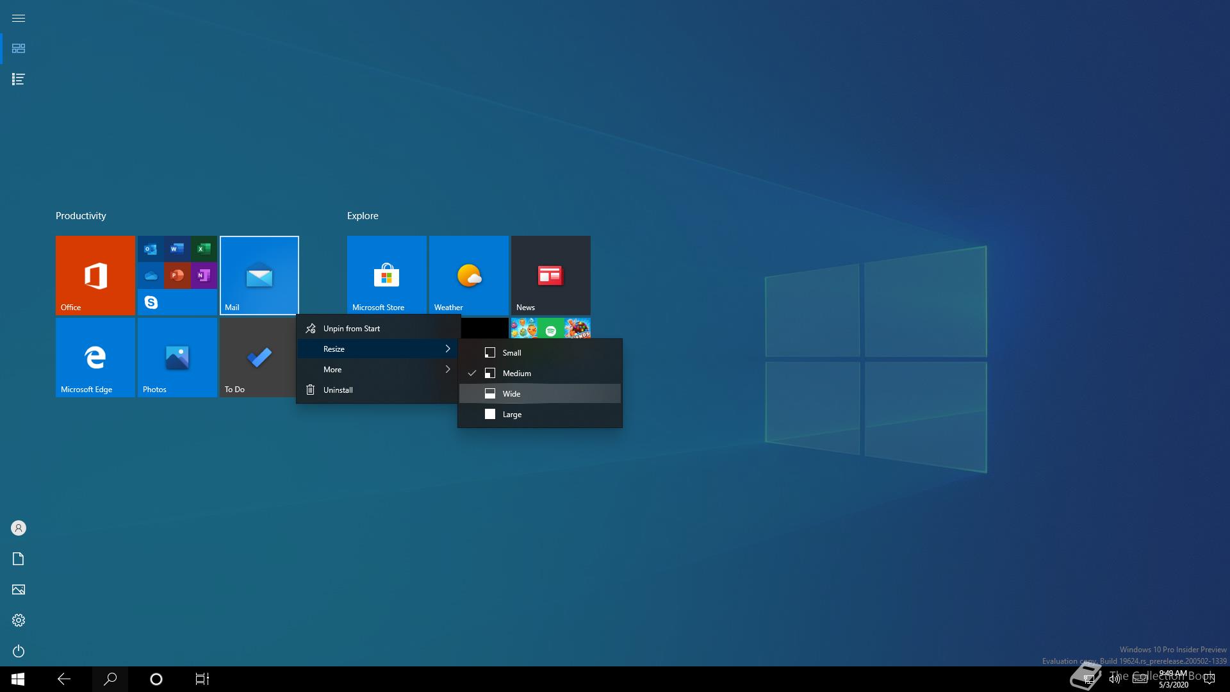This screenshot has height=692, width=1230.
Task: Open the Photos tile
Action: click(177, 358)
